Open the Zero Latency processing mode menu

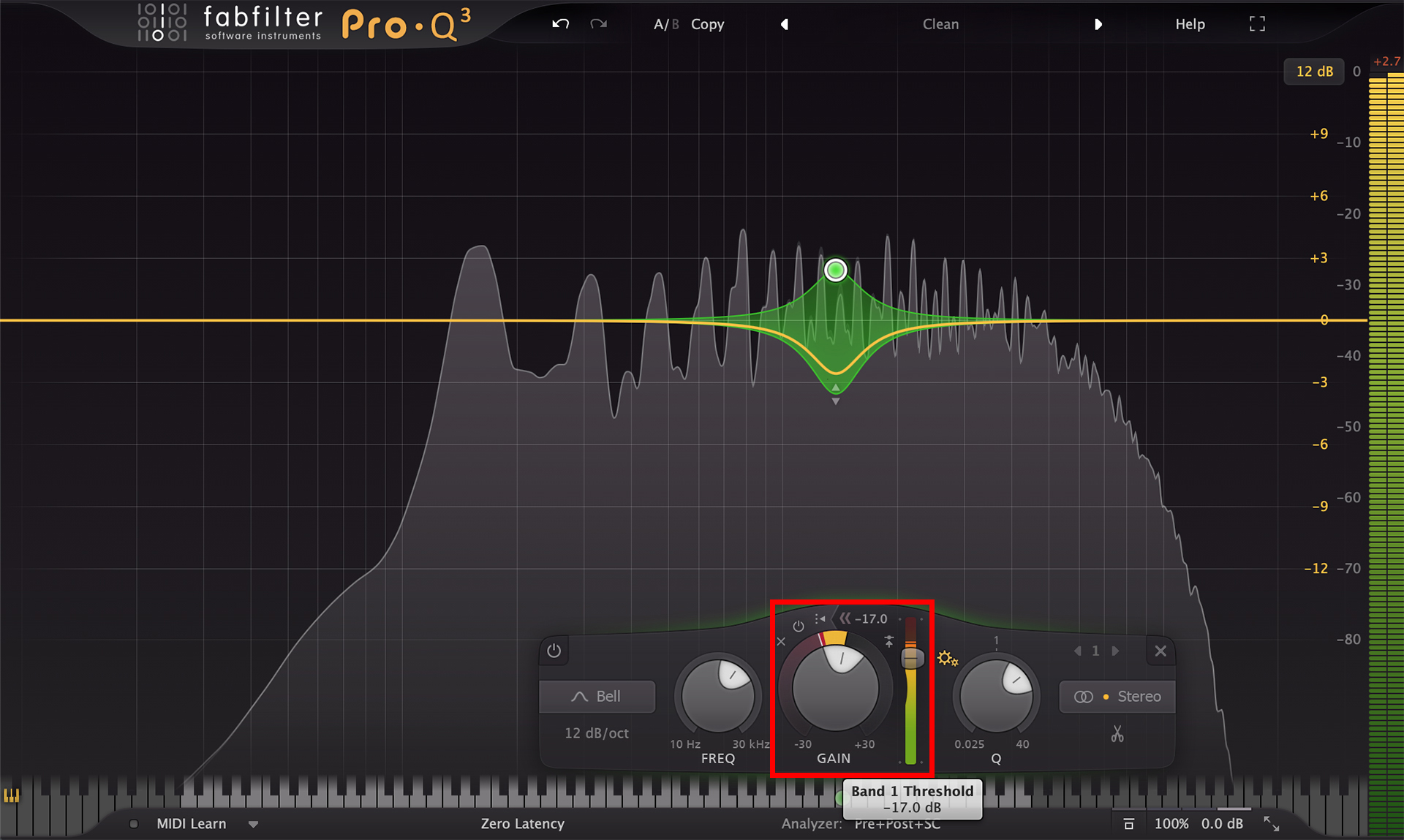pos(522,824)
